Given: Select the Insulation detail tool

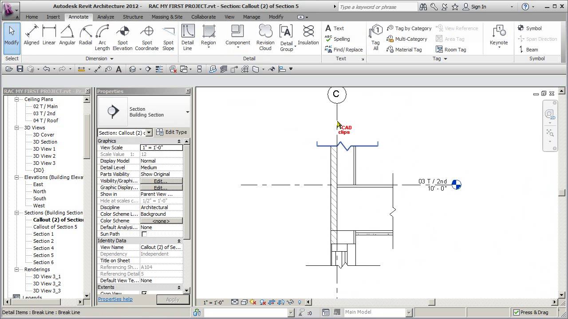Looking at the screenshot, I should (x=308, y=35).
